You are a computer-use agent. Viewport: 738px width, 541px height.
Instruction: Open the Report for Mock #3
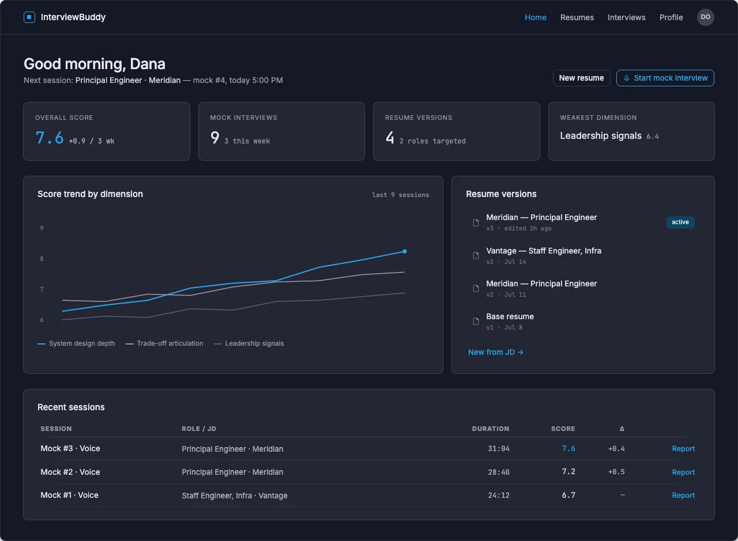click(683, 449)
